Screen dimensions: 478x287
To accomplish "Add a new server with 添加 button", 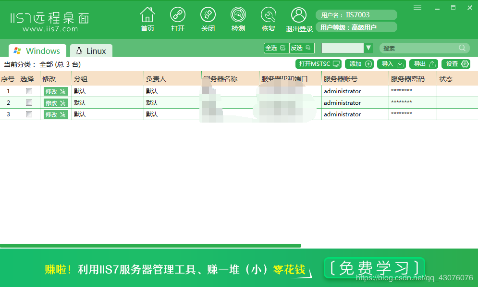I will tap(359, 63).
